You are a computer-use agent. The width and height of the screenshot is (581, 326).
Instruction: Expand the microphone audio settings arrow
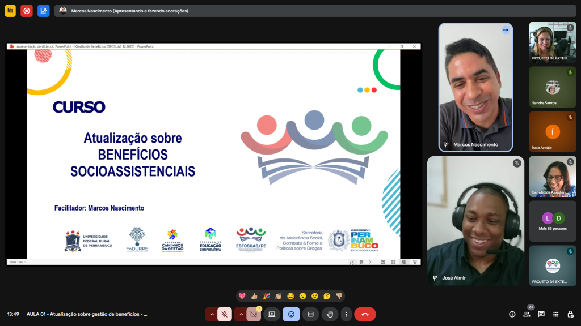[212, 314]
